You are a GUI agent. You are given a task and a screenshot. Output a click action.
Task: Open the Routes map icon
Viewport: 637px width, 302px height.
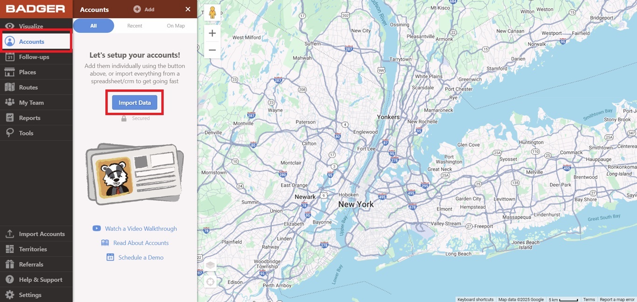pos(10,87)
